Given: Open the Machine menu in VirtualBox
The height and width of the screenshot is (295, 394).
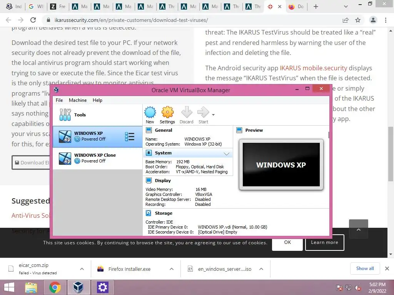Looking at the screenshot, I should click(x=78, y=100).
